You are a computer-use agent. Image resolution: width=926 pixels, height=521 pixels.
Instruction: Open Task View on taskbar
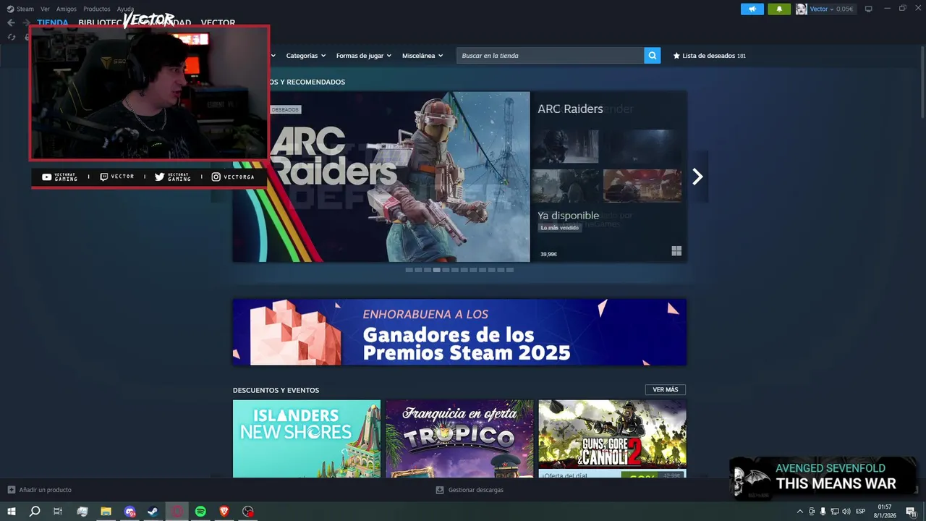[x=58, y=512]
